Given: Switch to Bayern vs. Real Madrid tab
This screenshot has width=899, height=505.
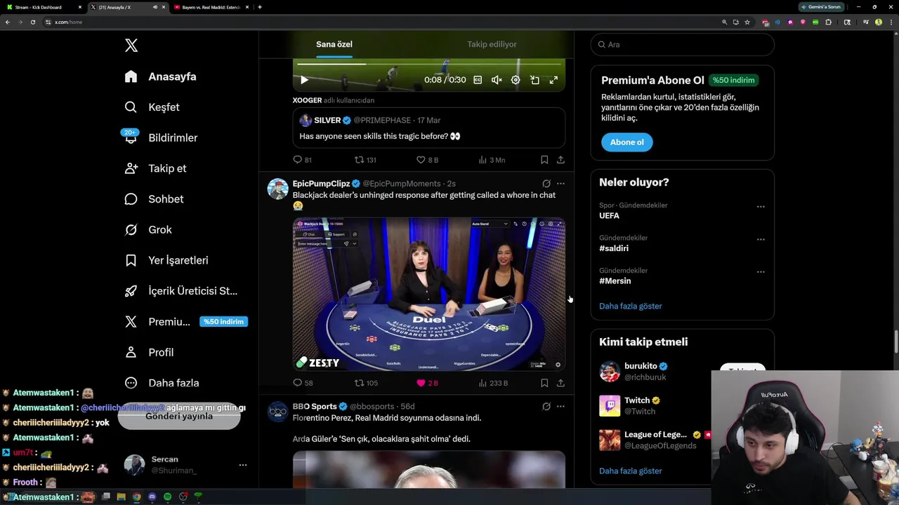Looking at the screenshot, I should [x=210, y=7].
